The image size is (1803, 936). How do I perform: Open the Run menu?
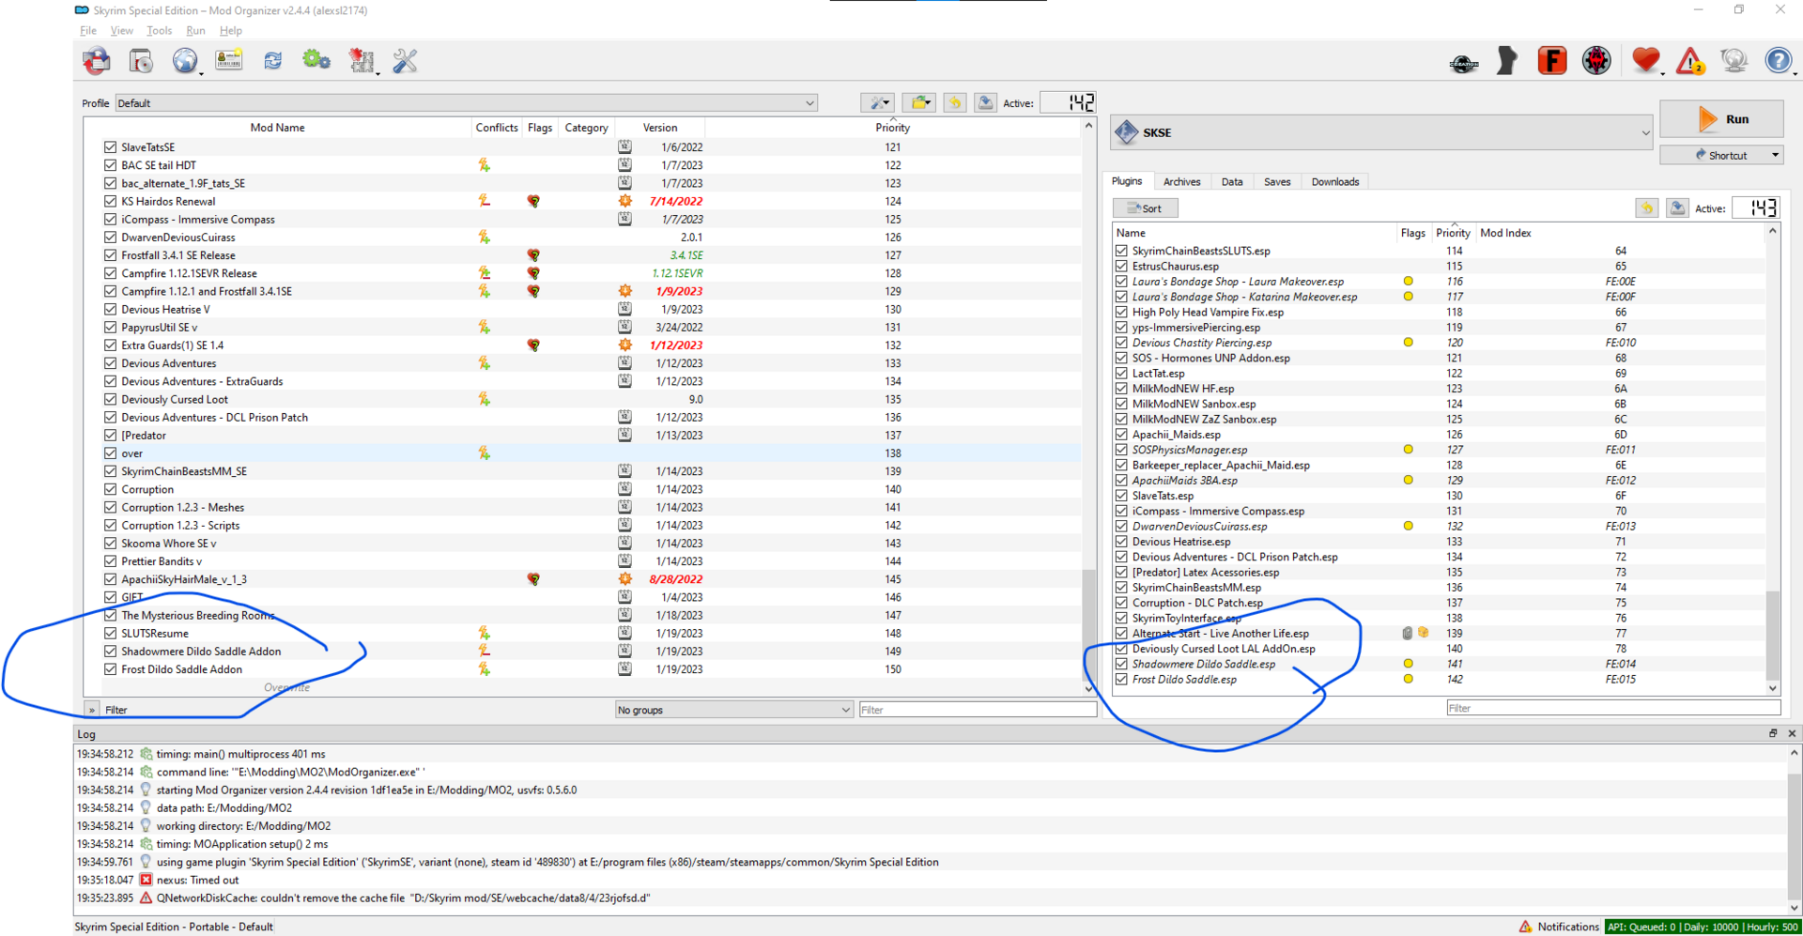click(195, 31)
